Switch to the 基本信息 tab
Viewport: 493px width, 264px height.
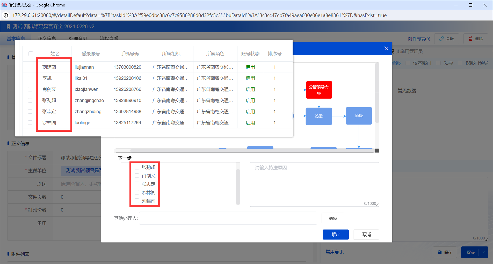[x=16, y=38]
